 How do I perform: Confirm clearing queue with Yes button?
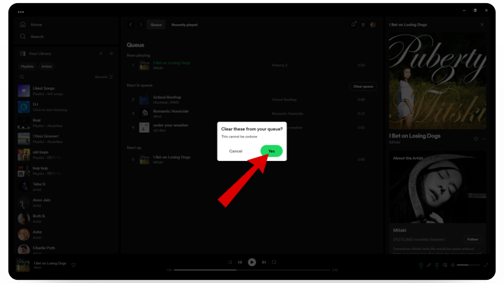click(271, 151)
